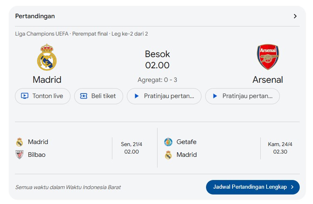Click the Besok 02.00 match time
The image size is (313, 204).
(157, 60)
